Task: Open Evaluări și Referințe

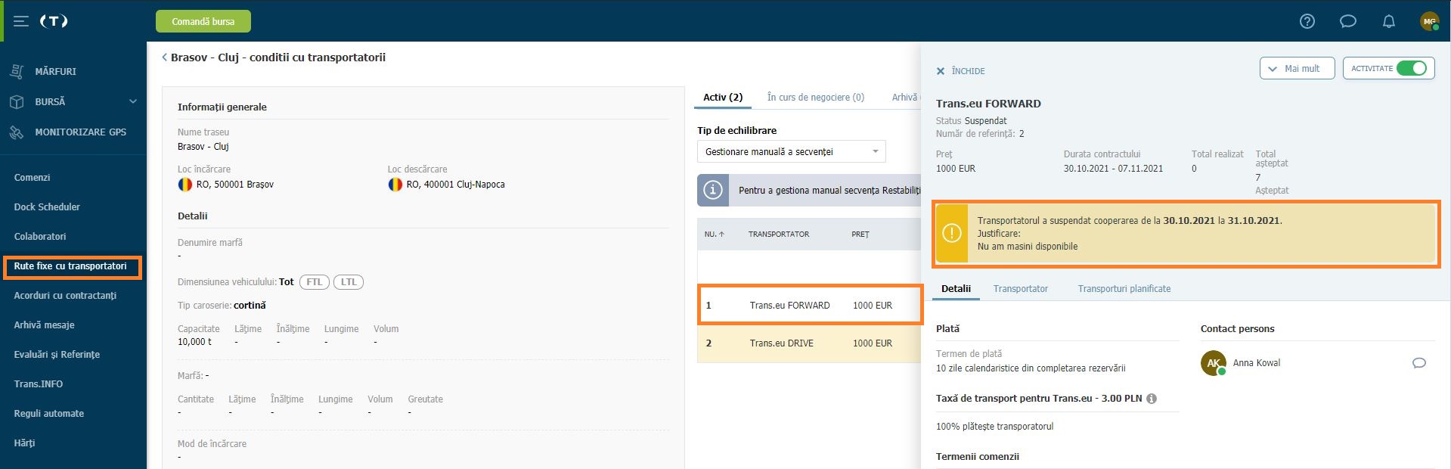Action: (x=57, y=355)
